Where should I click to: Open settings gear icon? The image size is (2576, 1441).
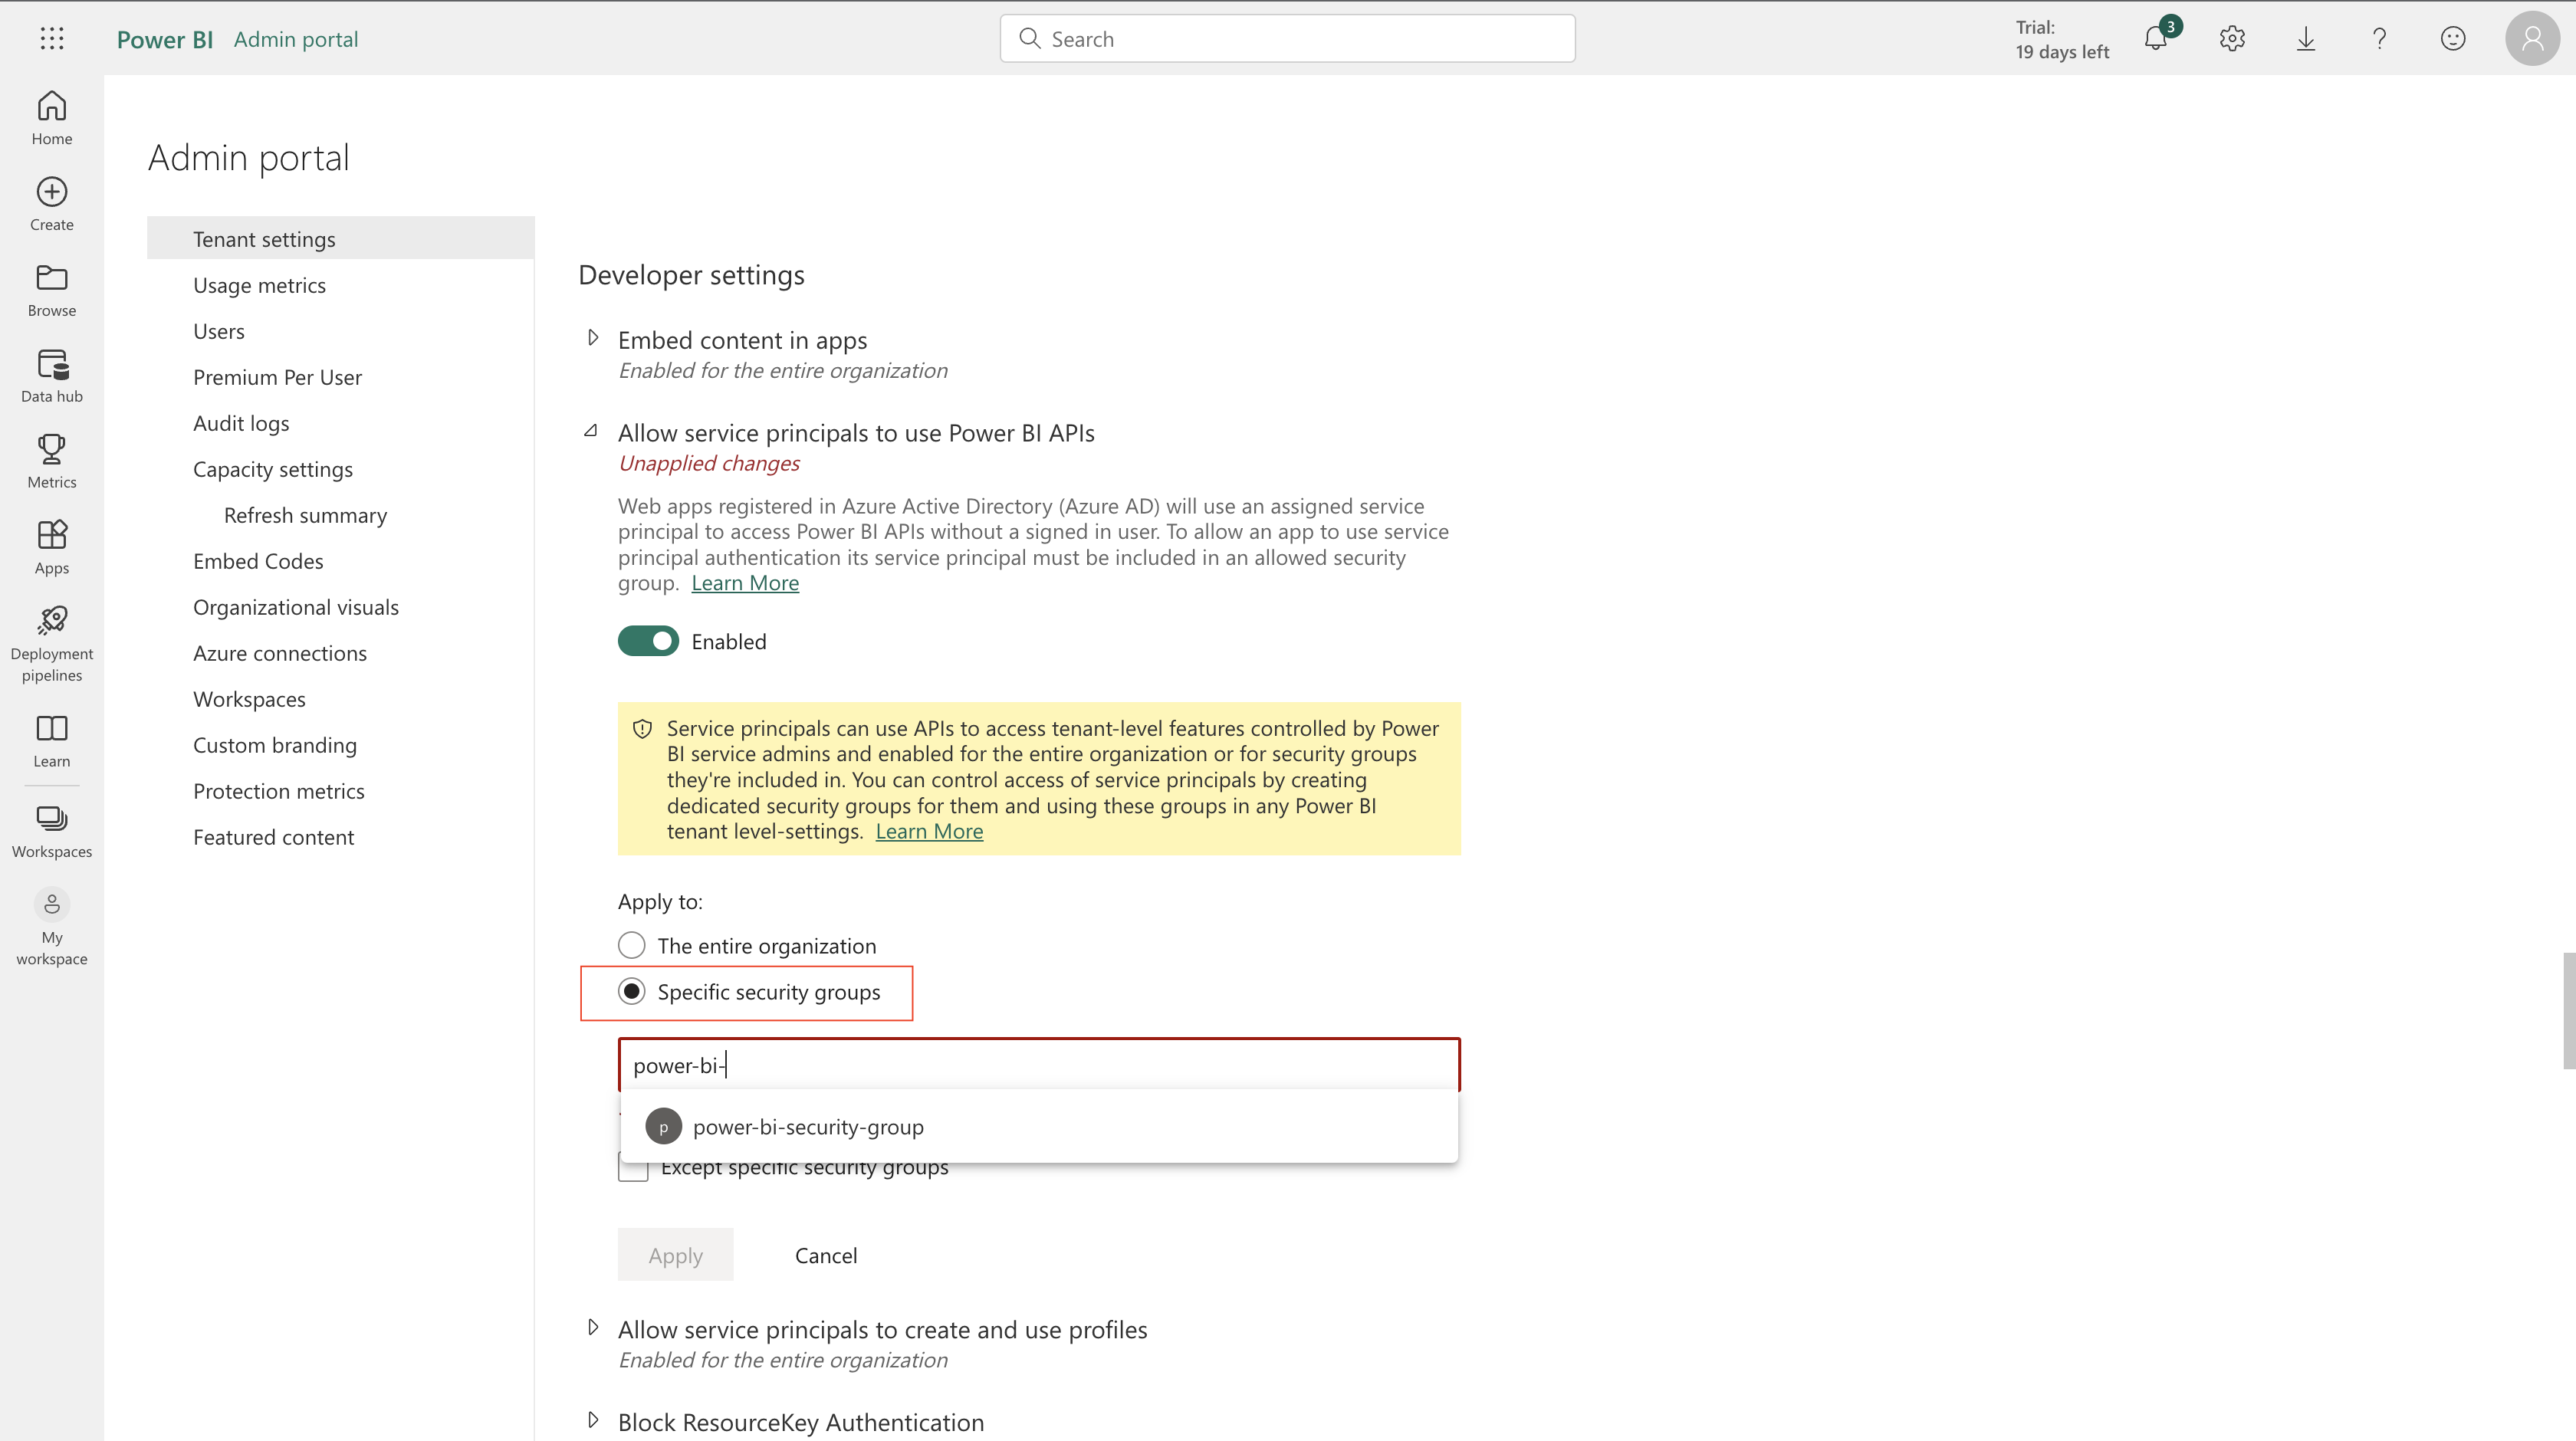tap(2232, 39)
